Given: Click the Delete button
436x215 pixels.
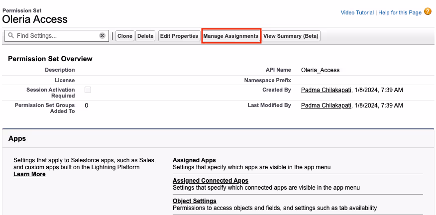Looking at the screenshot, I should [145, 36].
